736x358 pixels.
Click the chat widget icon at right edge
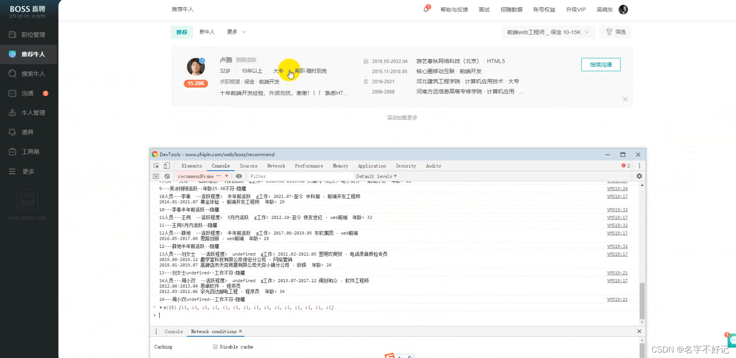point(731,340)
